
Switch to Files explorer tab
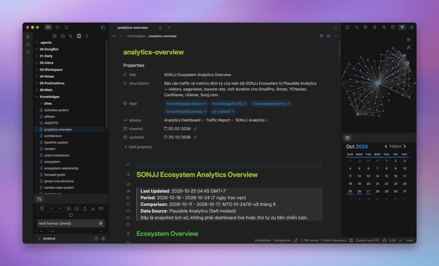click(48, 27)
